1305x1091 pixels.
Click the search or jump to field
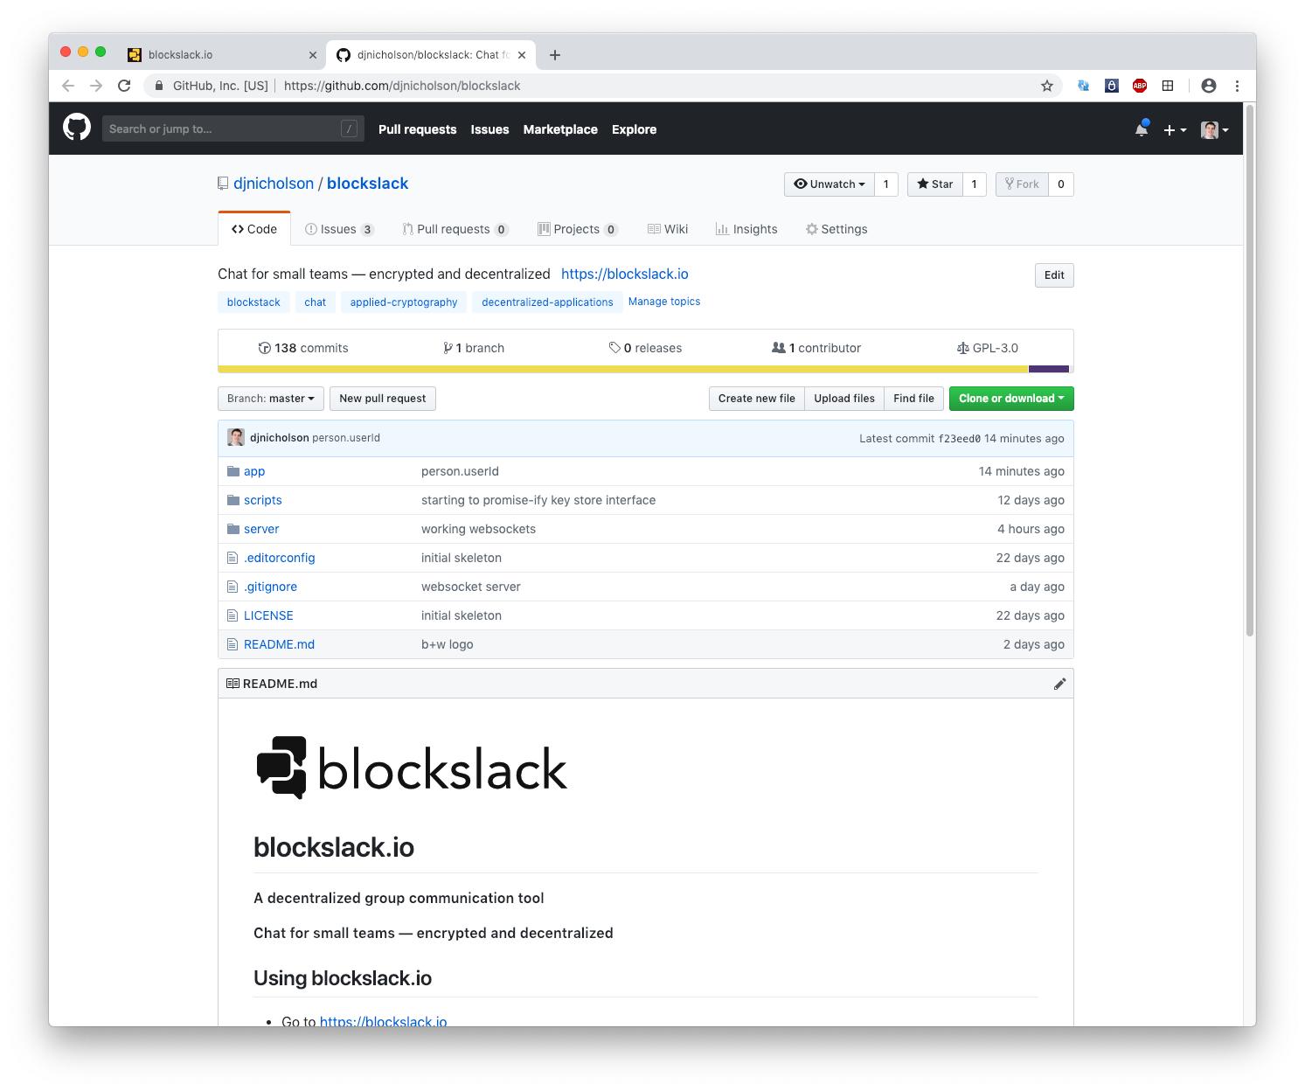[x=232, y=128]
